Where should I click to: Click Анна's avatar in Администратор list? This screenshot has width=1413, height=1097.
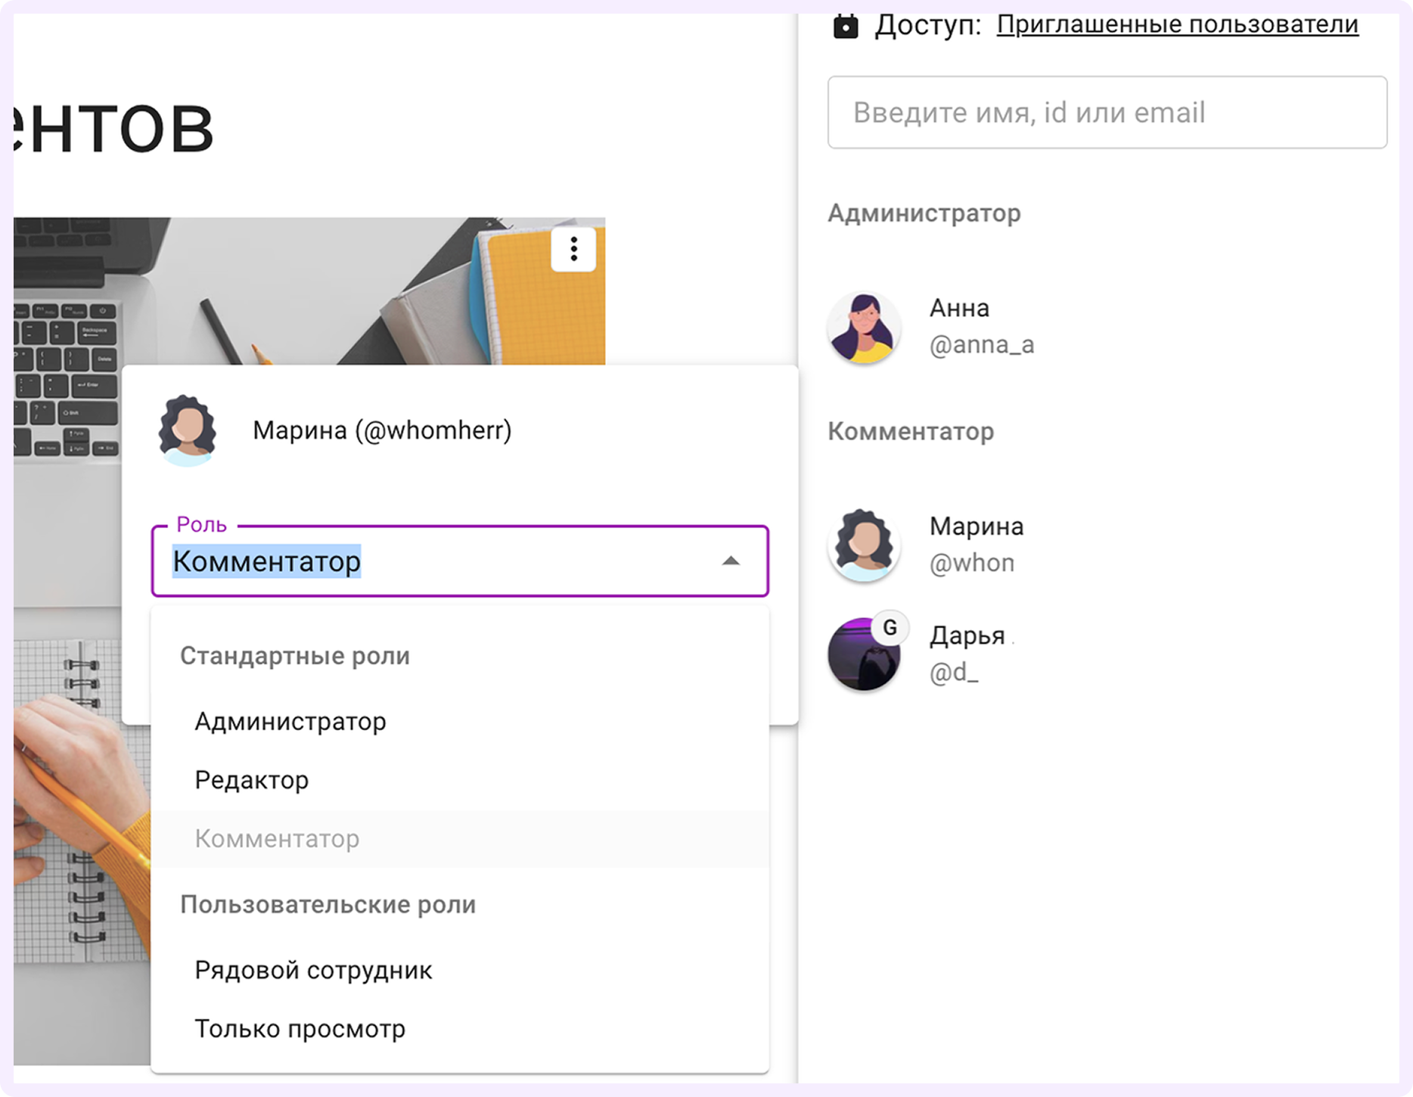pyautogui.click(x=864, y=328)
